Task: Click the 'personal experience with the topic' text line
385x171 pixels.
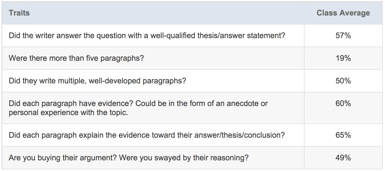Action: tap(68, 113)
